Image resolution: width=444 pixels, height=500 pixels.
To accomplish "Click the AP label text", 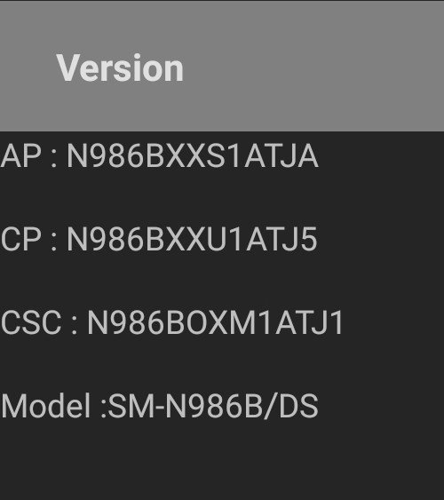I will point(21,156).
